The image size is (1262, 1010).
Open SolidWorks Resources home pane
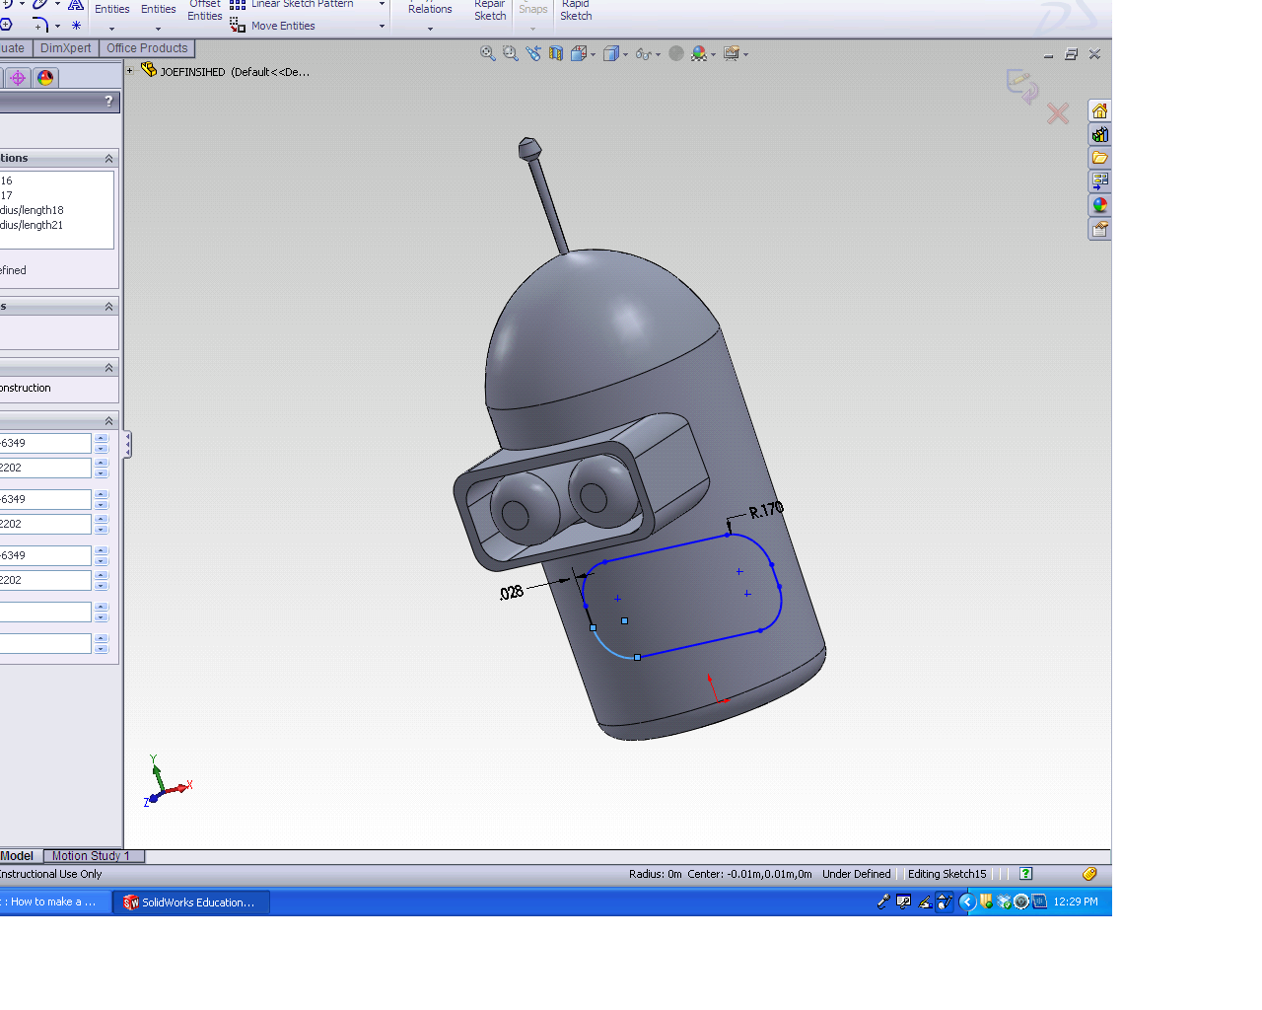pyautogui.click(x=1099, y=110)
